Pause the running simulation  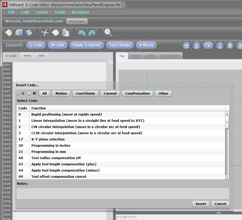(220, 45)
